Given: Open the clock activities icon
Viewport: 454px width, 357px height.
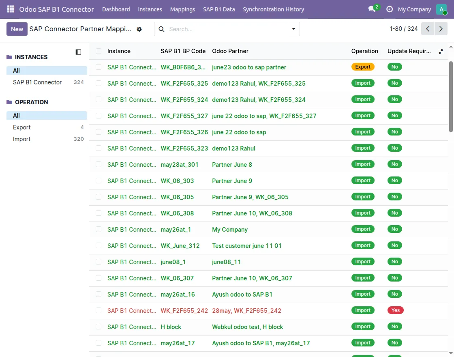Looking at the screenshot, I should coord(390,9).
